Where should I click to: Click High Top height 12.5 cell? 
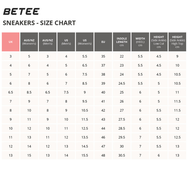click(177, 137)
